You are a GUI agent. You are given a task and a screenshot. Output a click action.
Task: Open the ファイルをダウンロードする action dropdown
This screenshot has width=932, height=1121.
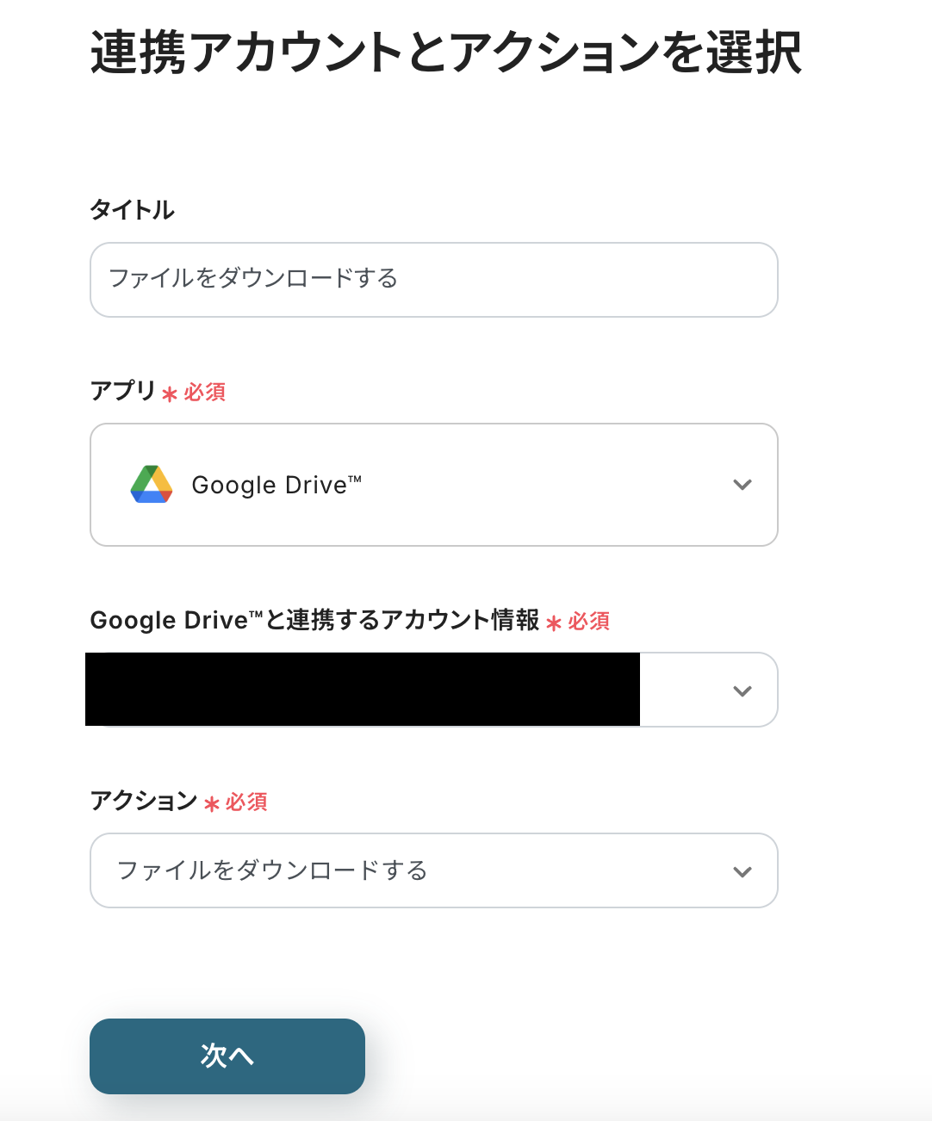coord(272,871)
